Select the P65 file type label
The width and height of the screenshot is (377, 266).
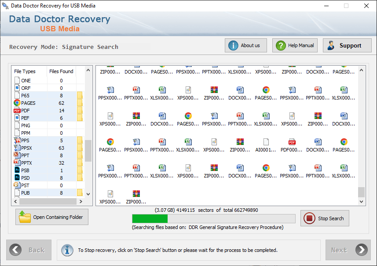pos(25,95)
